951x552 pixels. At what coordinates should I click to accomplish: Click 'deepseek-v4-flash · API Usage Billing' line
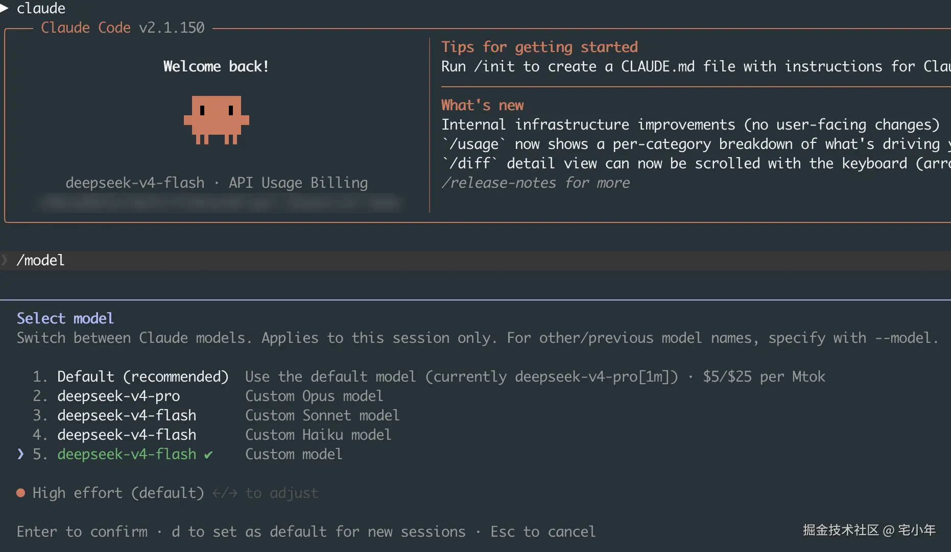[217, 183]
